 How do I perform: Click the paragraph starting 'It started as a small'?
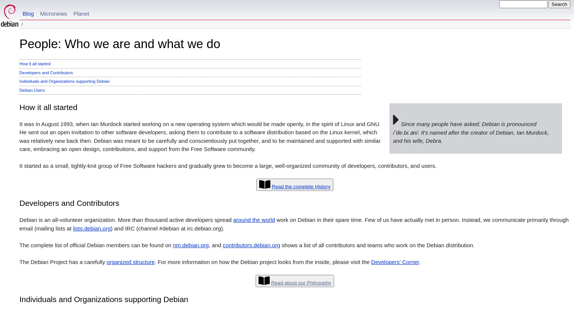point(228,166)
